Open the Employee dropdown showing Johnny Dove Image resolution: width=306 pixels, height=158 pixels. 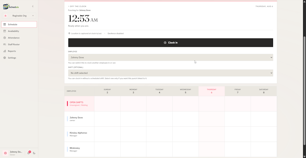click(171, 57)
